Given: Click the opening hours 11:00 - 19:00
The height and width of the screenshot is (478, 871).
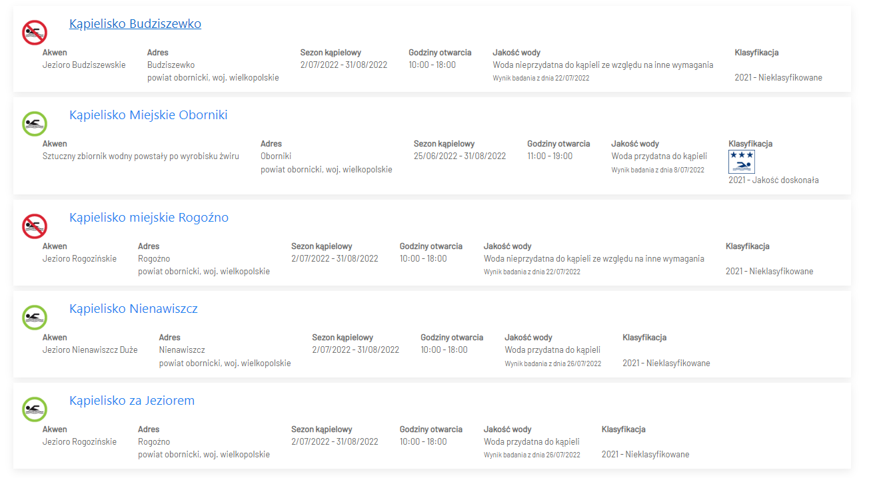Looking at the screenshot, I should coord(550,156).
